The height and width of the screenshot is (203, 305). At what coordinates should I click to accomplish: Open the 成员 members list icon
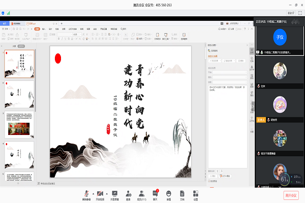[141, 193]
